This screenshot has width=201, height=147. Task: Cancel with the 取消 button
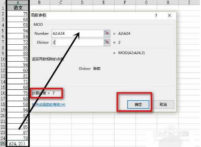click(163, 104)
